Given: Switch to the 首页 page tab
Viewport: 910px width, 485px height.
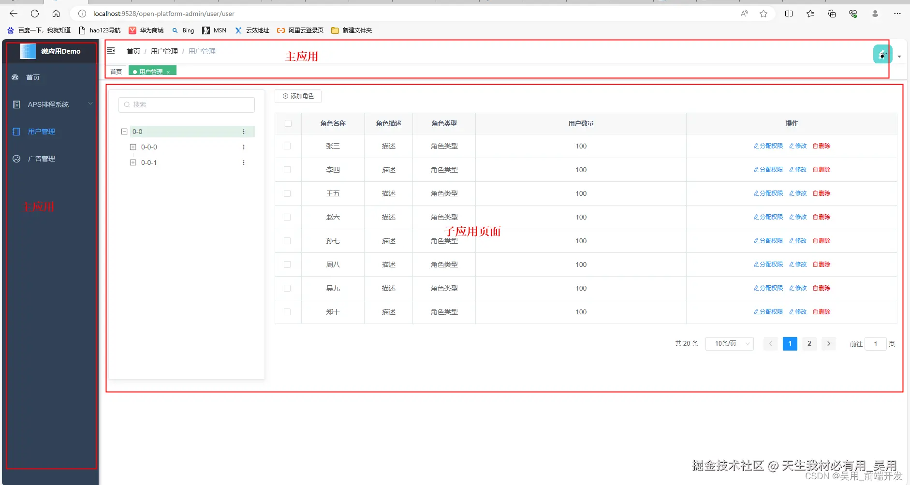Looking at the screenshot, I should 116,72.
